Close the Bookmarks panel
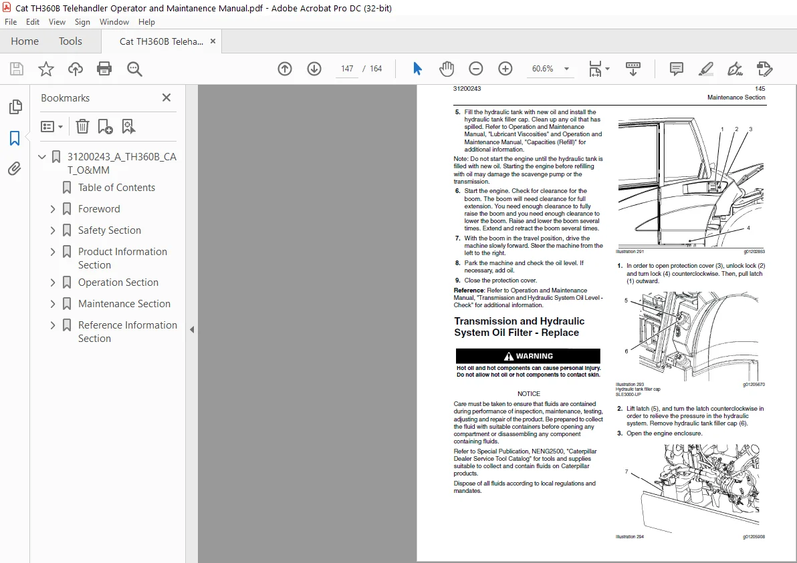The width and height of the screenshot is (797, 563). (166, 98)
